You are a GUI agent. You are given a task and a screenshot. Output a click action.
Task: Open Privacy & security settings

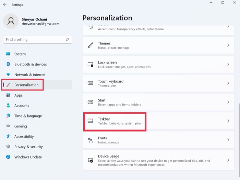click(28, 147)
